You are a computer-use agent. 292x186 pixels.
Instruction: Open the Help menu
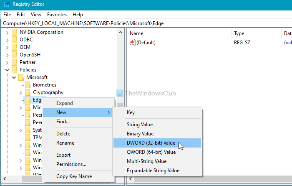[x=78, y=15]
